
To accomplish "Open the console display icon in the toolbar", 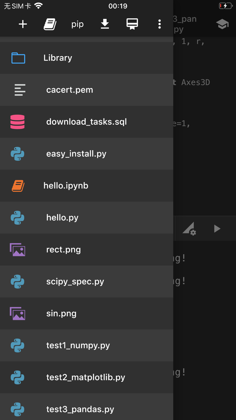I will click(x=132, y=24).
